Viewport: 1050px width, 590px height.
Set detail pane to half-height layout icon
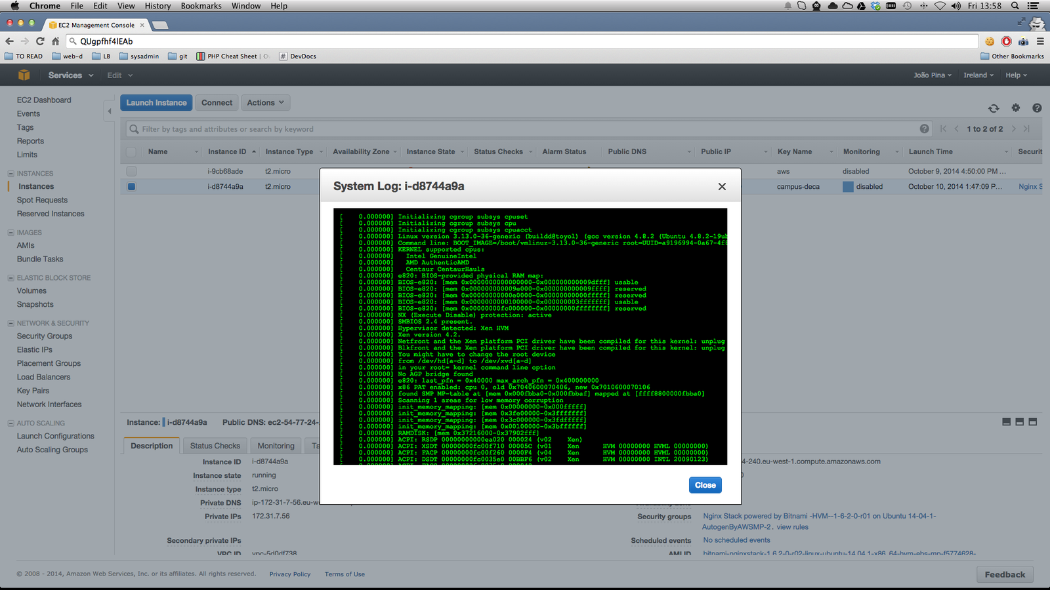coord(1020,422)
